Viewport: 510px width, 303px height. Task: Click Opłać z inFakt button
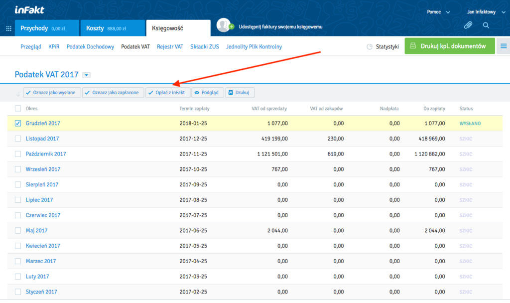168,93
